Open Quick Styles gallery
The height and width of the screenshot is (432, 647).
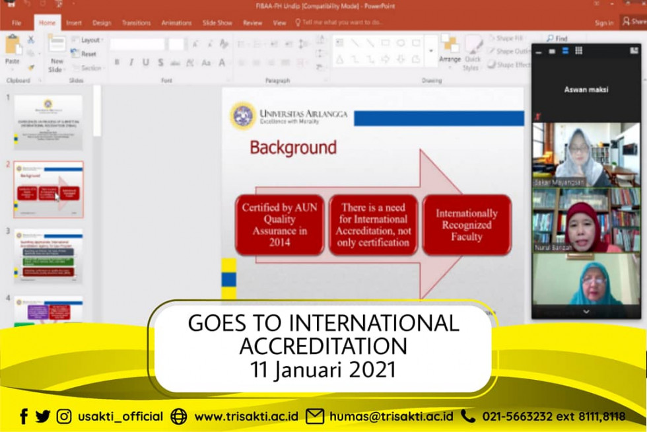pyautogui.click(x=473, y=53)
